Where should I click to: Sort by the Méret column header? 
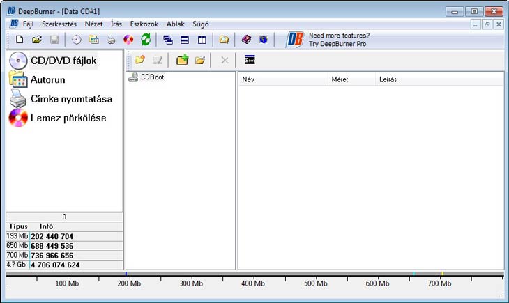click(x=351, y=79)
